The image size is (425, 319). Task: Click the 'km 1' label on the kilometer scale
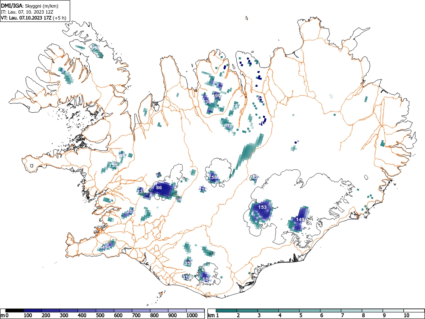pos(213,316)
